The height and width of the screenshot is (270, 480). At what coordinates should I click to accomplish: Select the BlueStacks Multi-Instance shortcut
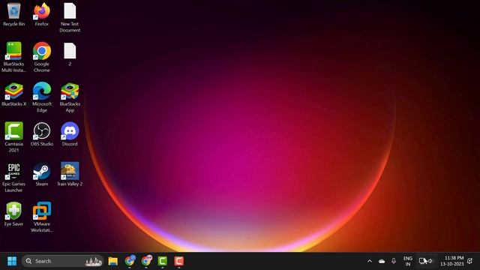[x=13, y=58]
